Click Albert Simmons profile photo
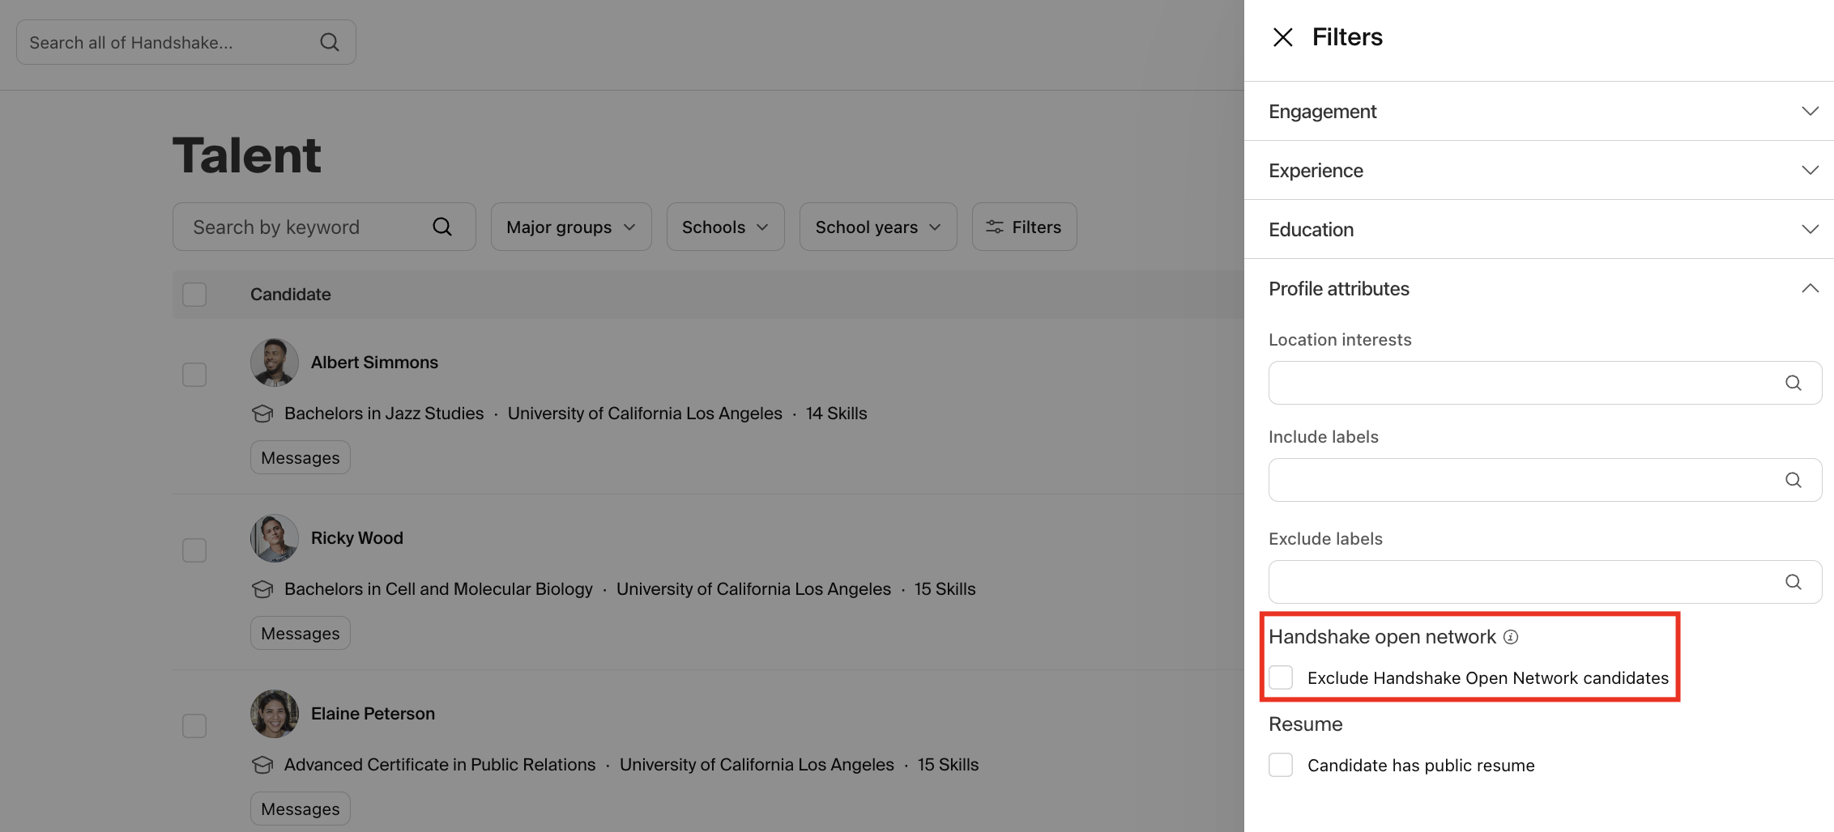Screen dimensions: 1834x832 [x=274, y=363]
